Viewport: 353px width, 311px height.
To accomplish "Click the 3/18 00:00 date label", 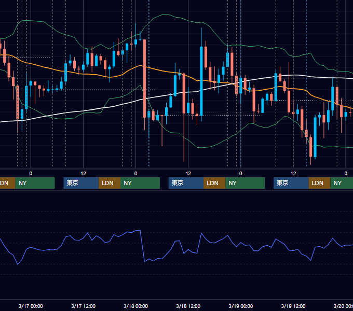I will pos(136,306).
